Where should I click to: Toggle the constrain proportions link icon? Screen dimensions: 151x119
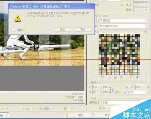click(x=112, y=90)
